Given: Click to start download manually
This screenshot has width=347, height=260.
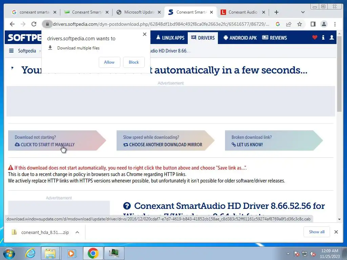Looking at the screenshot, I should click(57, 140).
